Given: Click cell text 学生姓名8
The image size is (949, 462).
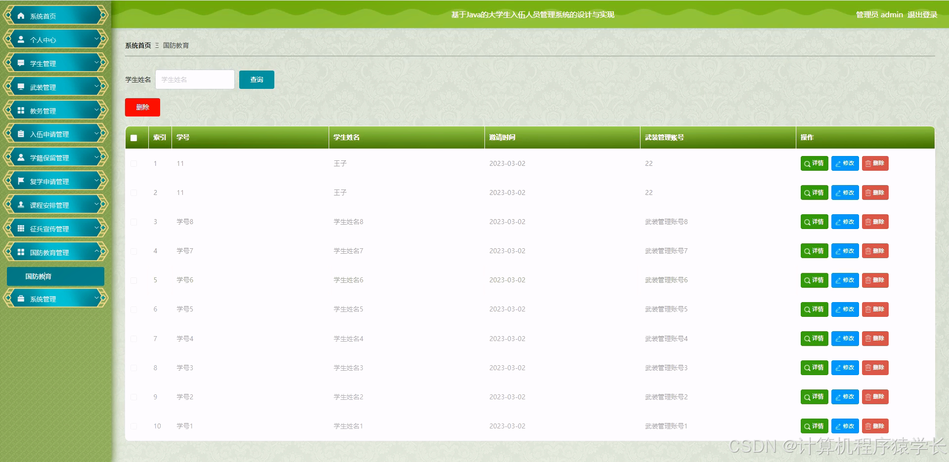Looking at the screenshot, I should pos(348,222).
